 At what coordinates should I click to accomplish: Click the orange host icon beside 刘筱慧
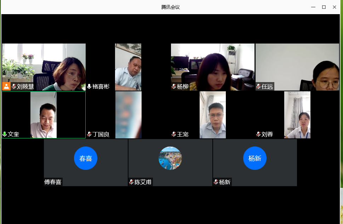point(6,86)
